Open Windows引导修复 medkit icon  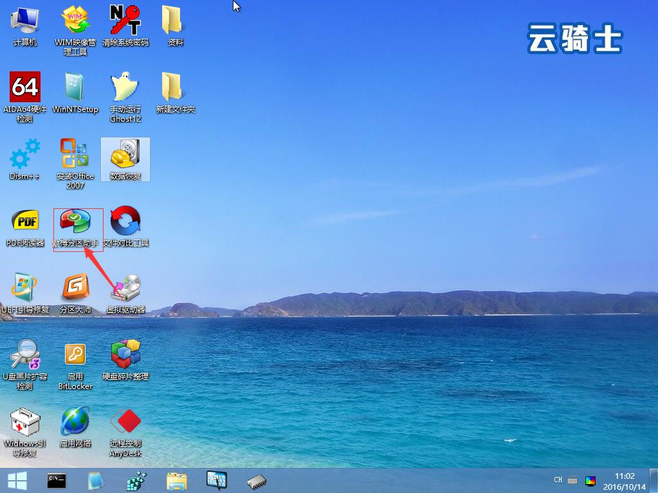(24, 432)
